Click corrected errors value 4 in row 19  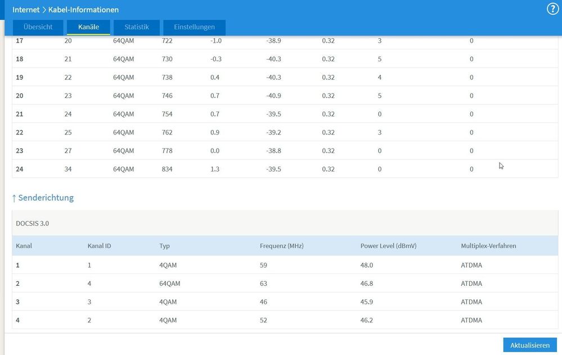click(x=380, y=77)
